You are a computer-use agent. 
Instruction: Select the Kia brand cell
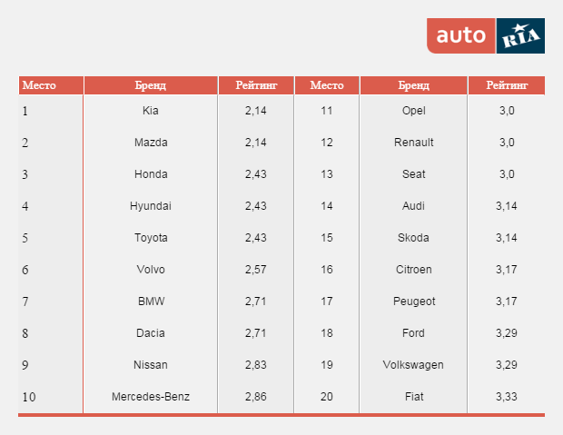pyautogui.click(x=151, y=111)
